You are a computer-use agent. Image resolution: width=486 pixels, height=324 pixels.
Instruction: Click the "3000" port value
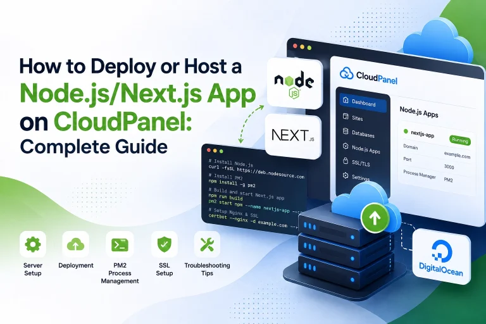point(449,167)
